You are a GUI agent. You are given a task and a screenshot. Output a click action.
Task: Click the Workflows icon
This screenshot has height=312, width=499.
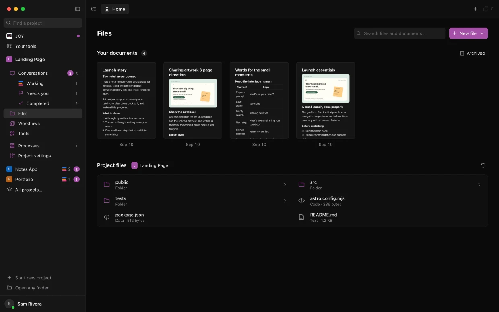[x=12, y=124]
